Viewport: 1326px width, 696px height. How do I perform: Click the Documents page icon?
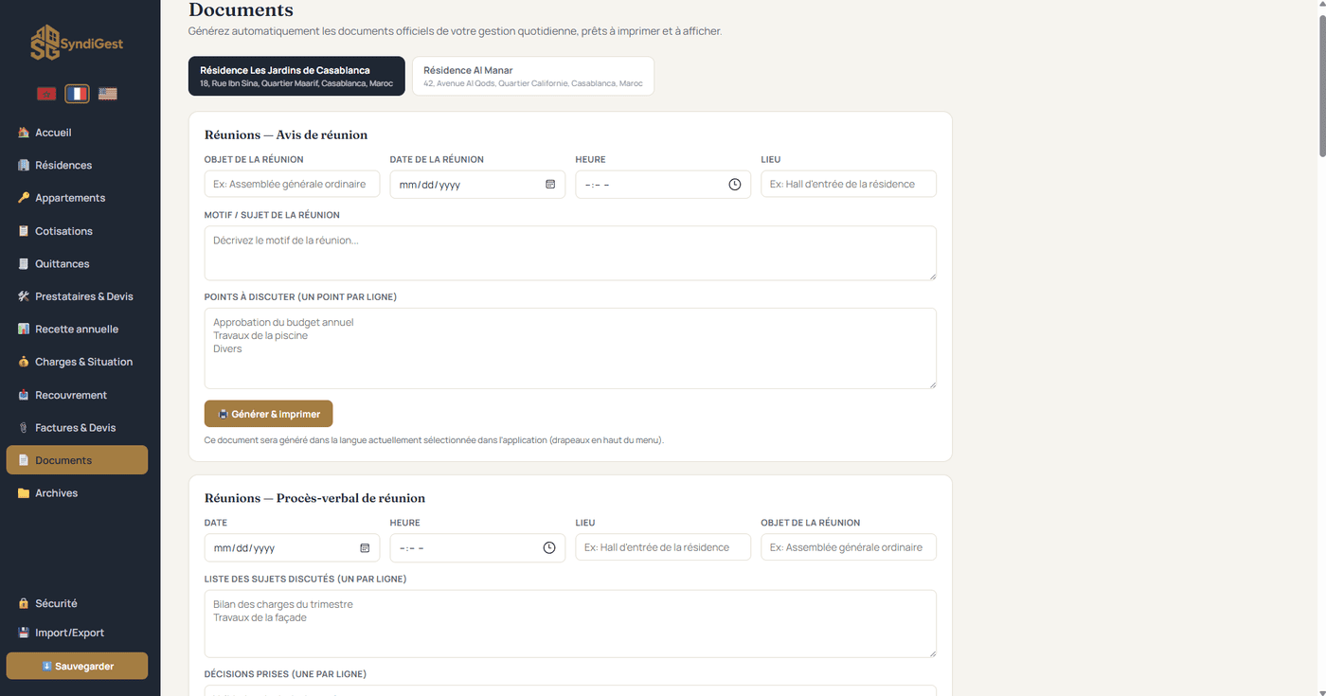click(x=24, y=460)
